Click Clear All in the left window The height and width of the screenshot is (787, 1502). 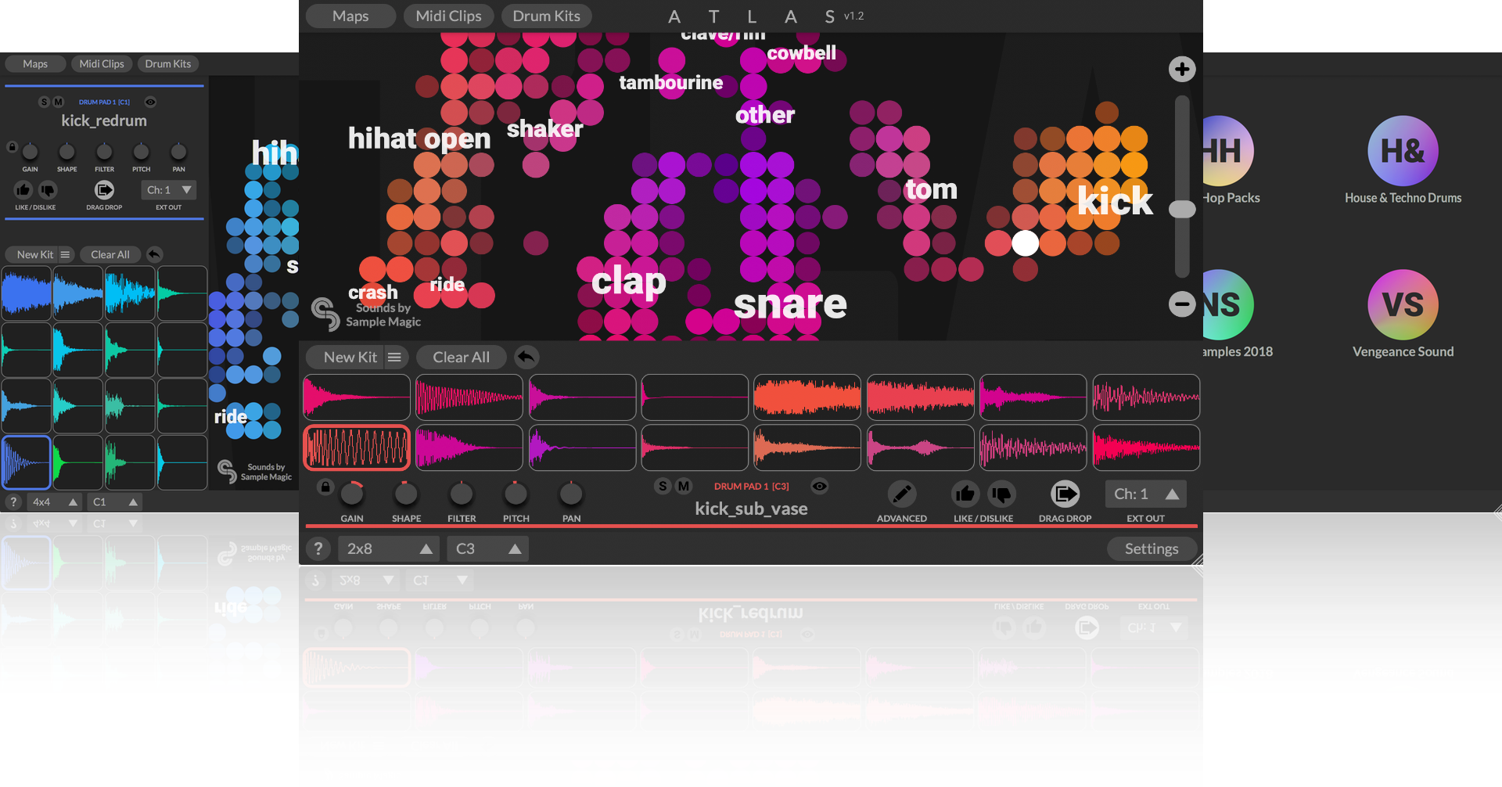(x=110, y=254)
